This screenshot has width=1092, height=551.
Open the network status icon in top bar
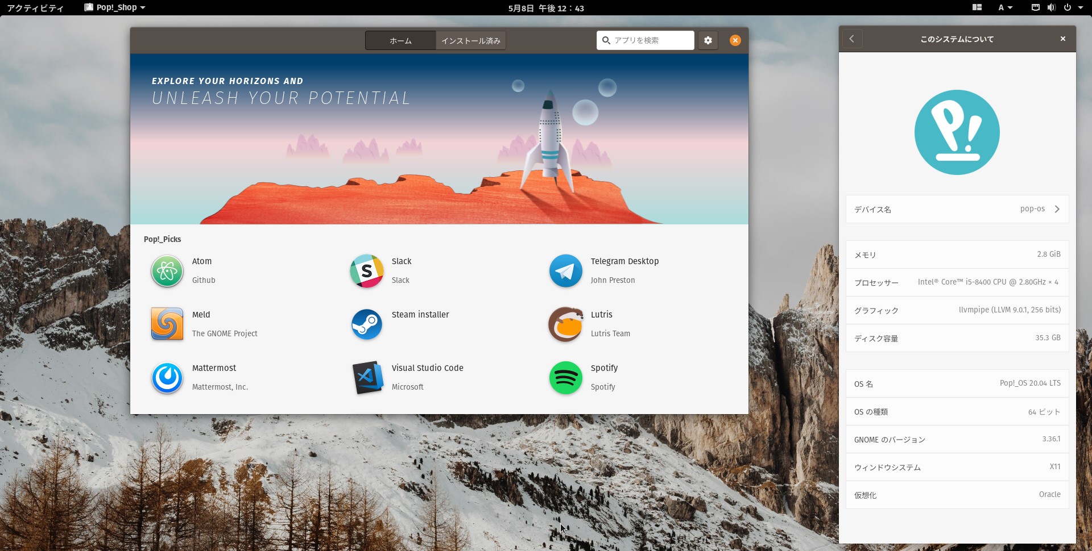[1036, 7]
